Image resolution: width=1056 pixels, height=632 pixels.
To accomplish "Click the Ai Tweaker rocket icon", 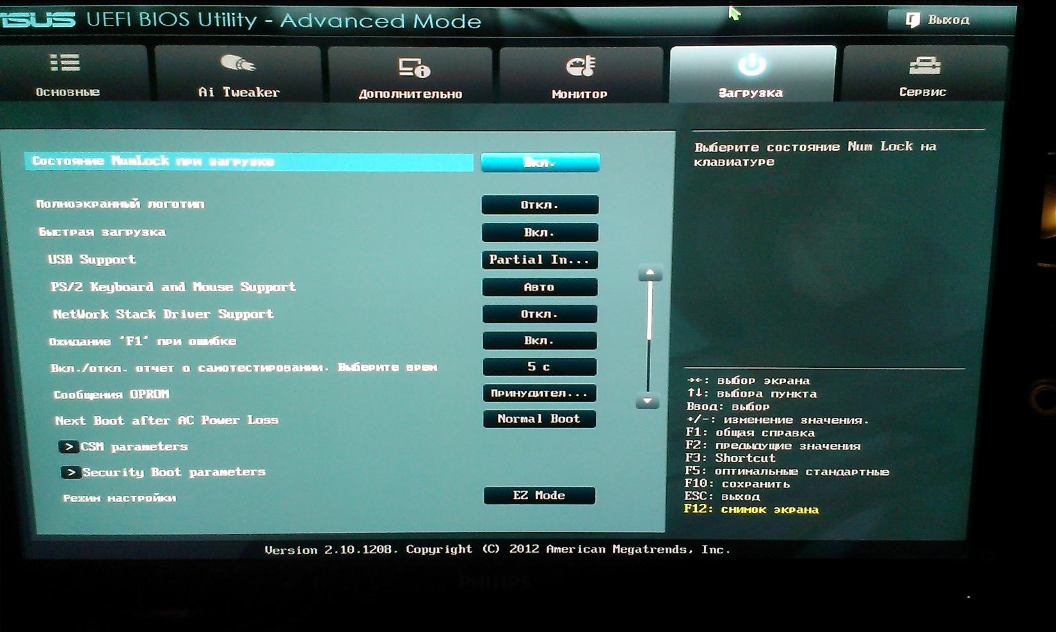I will (x=237, y=63).
